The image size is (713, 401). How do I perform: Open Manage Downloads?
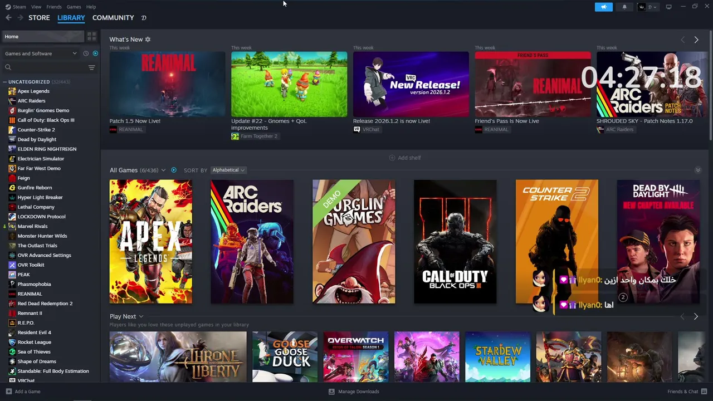pos(354,392)
